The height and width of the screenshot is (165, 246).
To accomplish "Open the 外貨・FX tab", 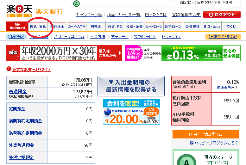I will [115, 27].
